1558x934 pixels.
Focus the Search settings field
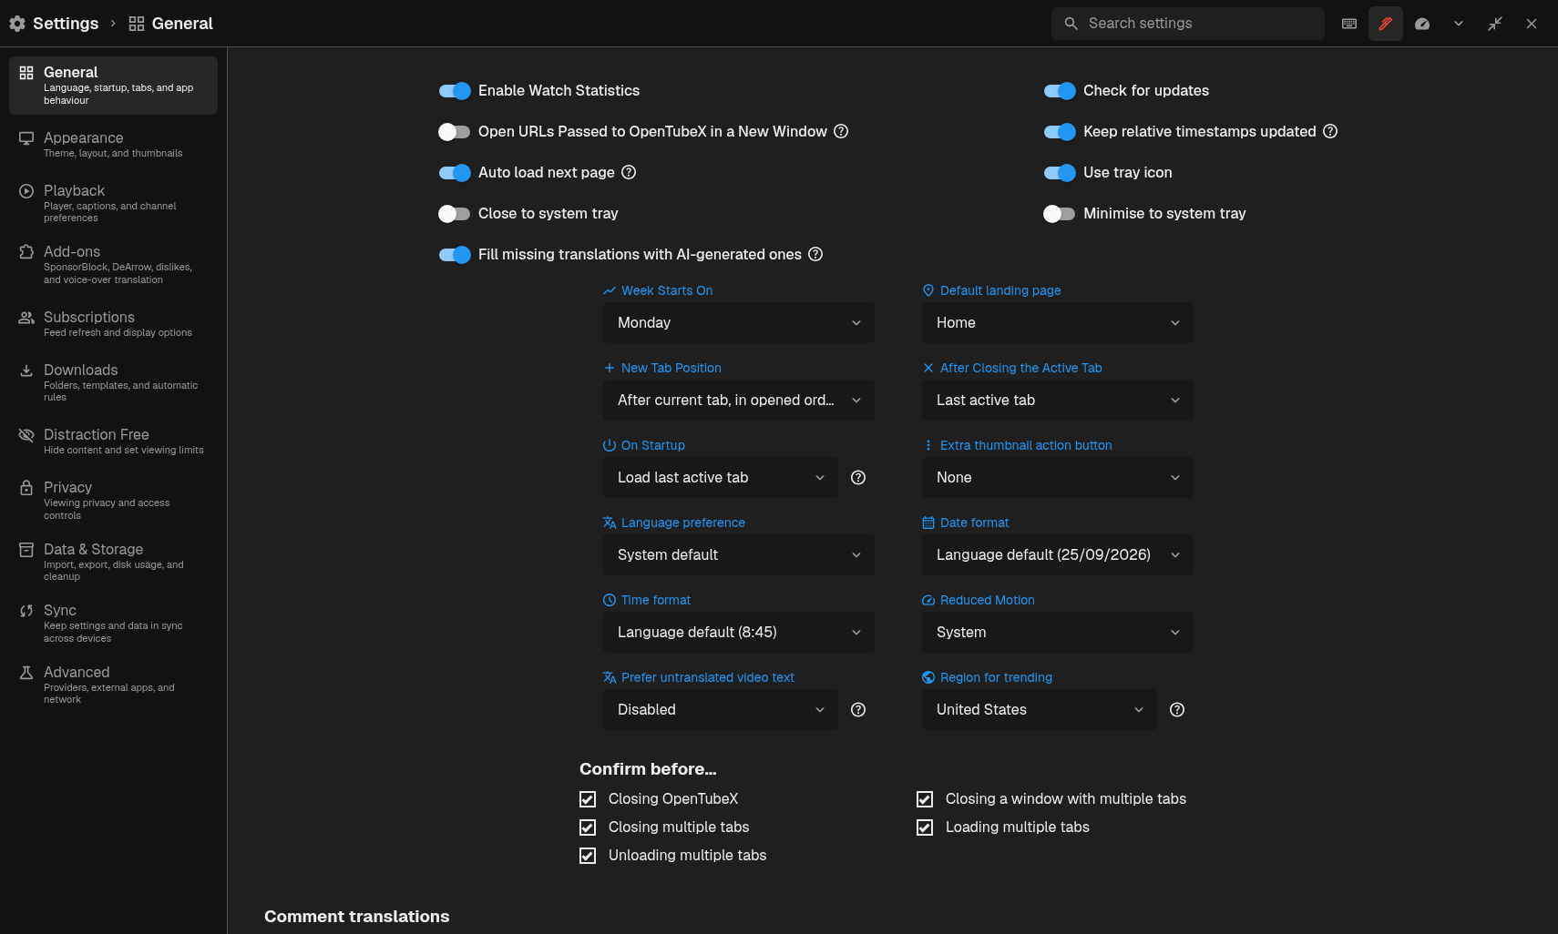pyautogui.click(x=1188, y=24)
